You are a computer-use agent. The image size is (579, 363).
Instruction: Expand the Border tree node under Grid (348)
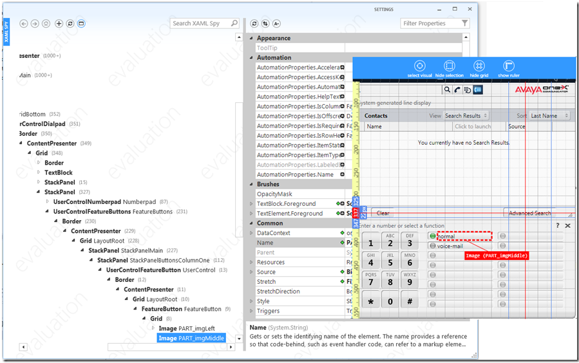(39, 163)
